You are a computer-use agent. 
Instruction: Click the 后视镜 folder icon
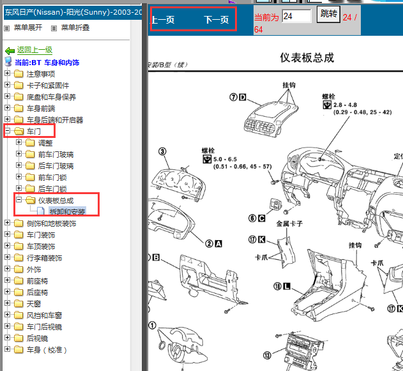19,338
